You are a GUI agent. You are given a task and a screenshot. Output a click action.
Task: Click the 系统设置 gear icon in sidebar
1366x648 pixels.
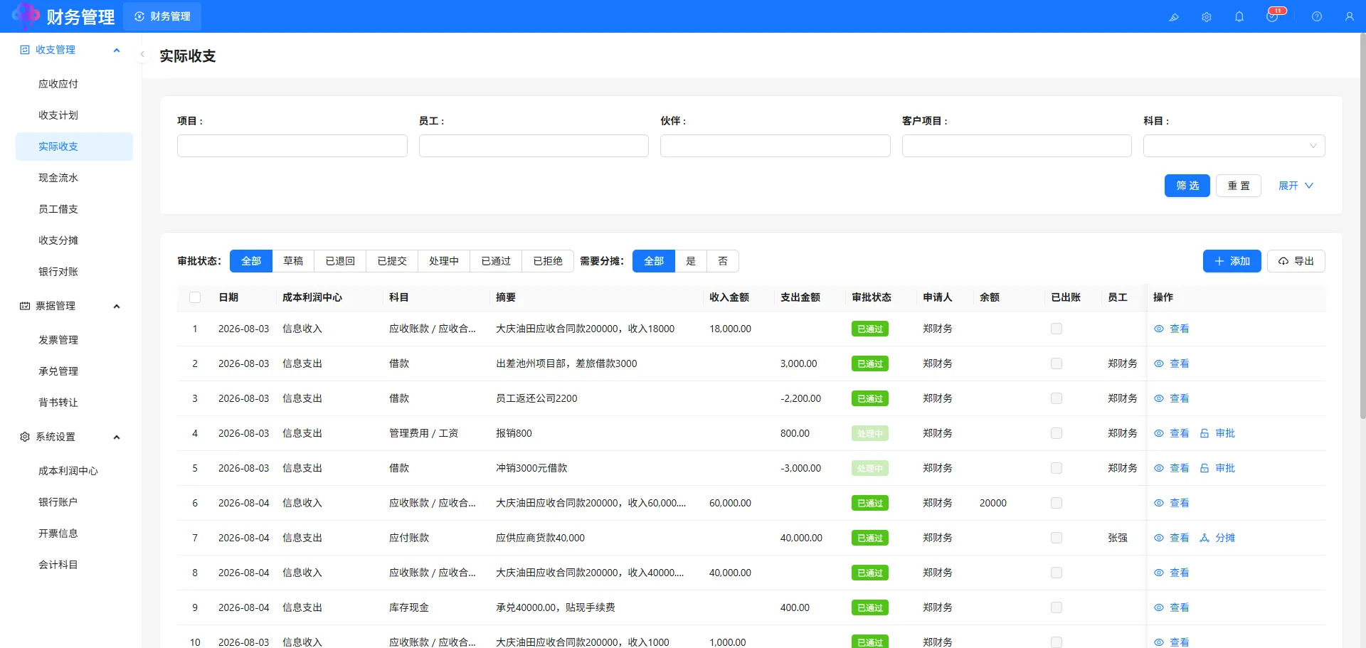point(25,437)
